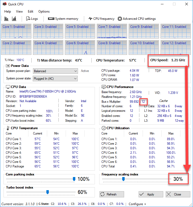Click the Power Data battery icon
Image resolution: width=193 pixels, height=207 pixels.
click(8, 66)
